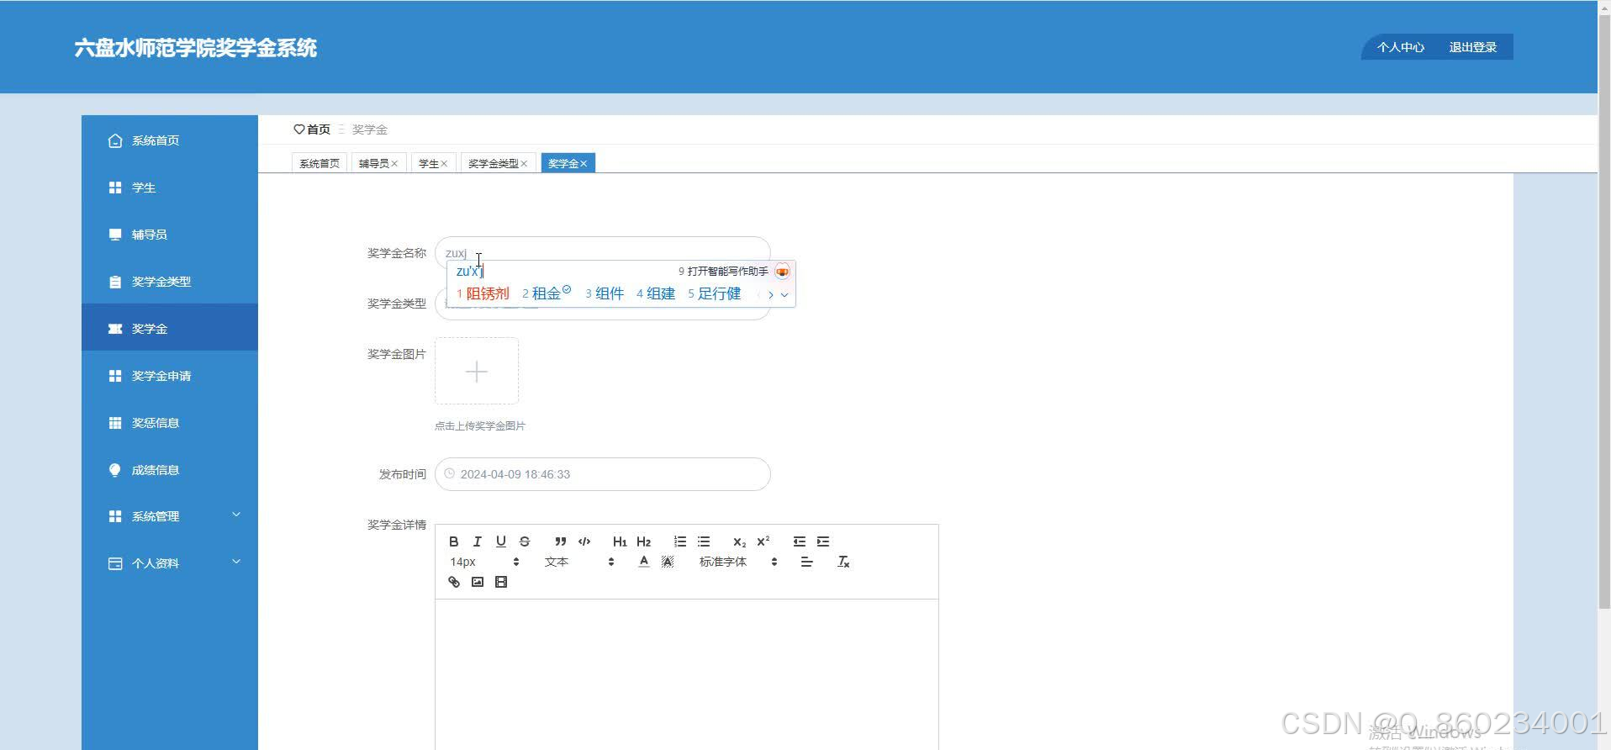Close the 辅导员 tab
Image resolution: width=1611 pixels, height=750 pixels.
394,164
